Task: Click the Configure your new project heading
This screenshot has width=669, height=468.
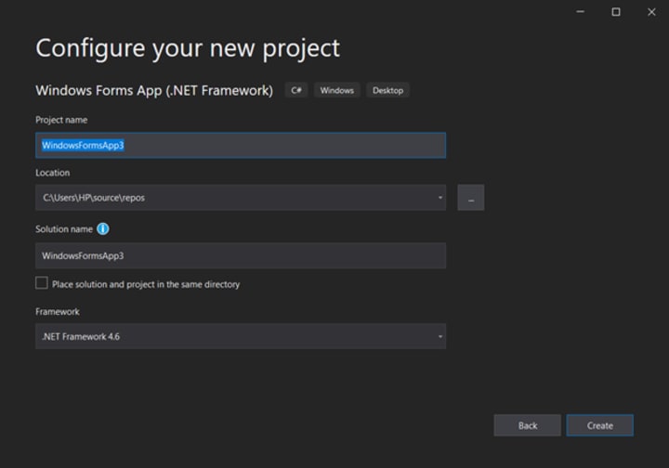Action: pyautogui.click(x=188, y=47)
